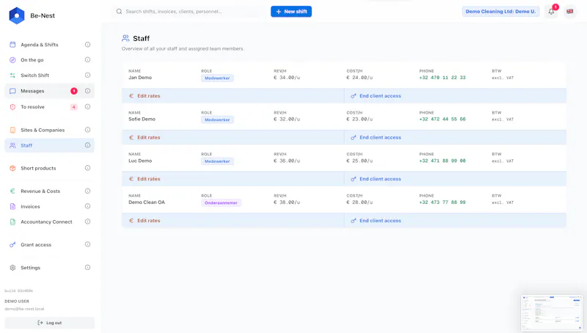Screen dimensions: 587x333
Task: Call Luc Demo phone +32 471 88 99 00
Action: [442, 161]
